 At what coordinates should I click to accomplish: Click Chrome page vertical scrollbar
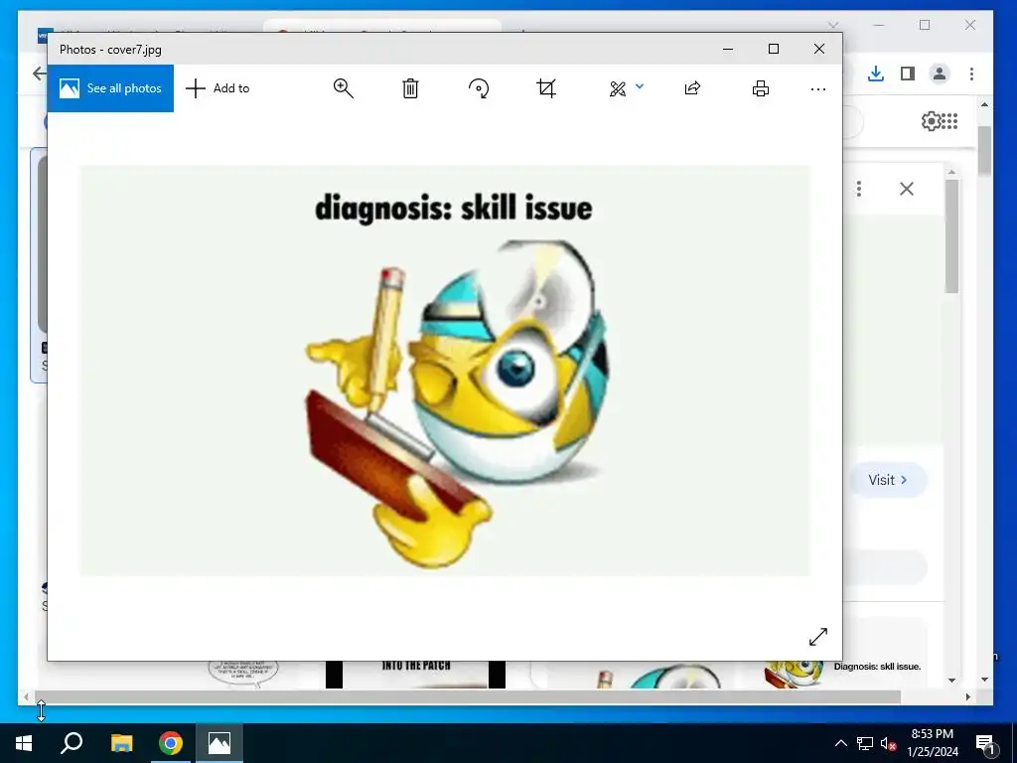click(x=984, y=151)
